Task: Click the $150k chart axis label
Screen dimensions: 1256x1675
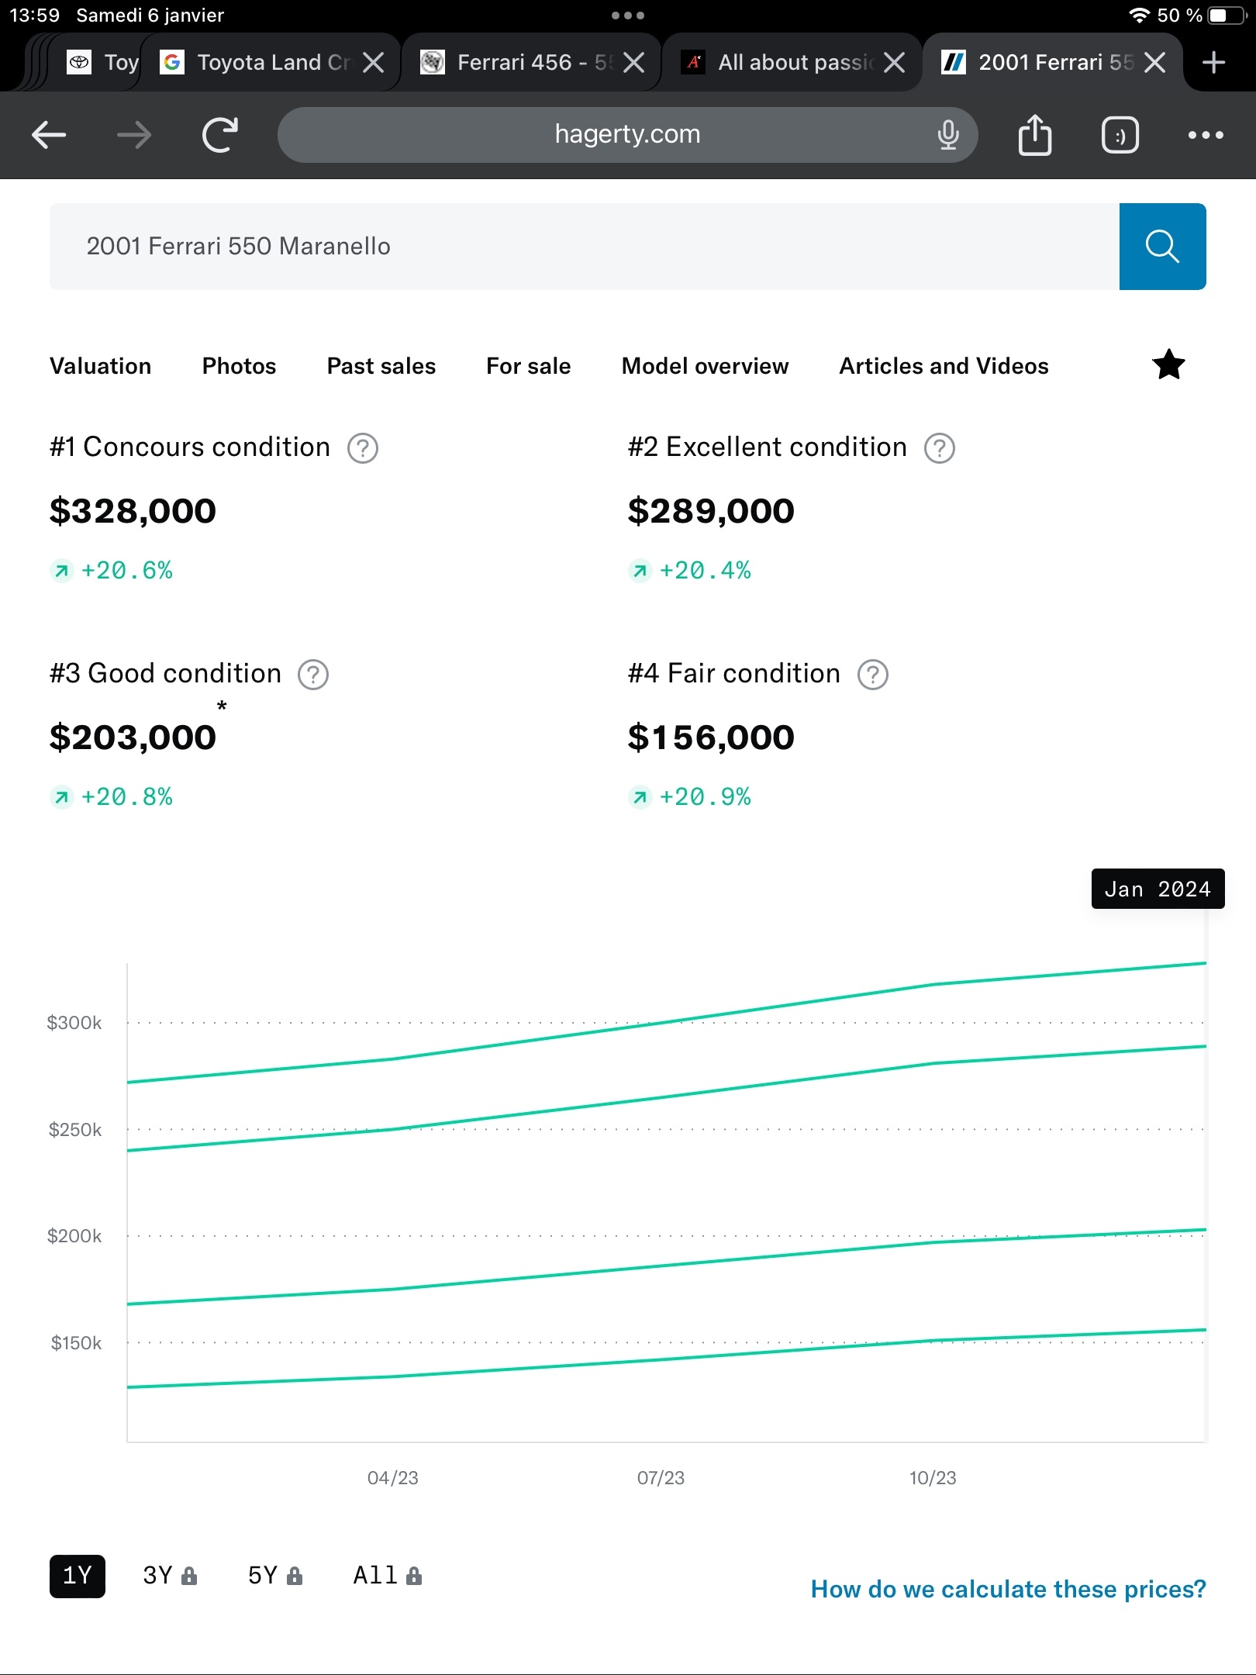Action: click(76, 1343)
